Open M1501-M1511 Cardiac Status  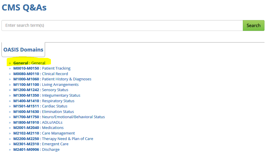[40, 106]
